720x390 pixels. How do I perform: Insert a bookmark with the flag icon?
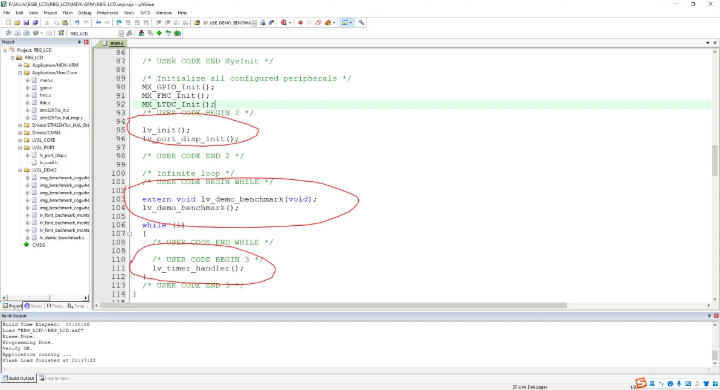pos(119,22)
